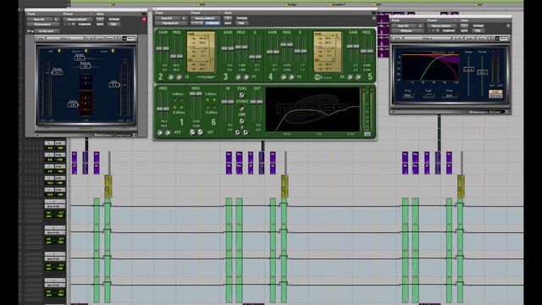This screenshot has width=542, height=305.
Task: Switch Dual/Stereo knob in FilterBank
Action: (241, 95)
